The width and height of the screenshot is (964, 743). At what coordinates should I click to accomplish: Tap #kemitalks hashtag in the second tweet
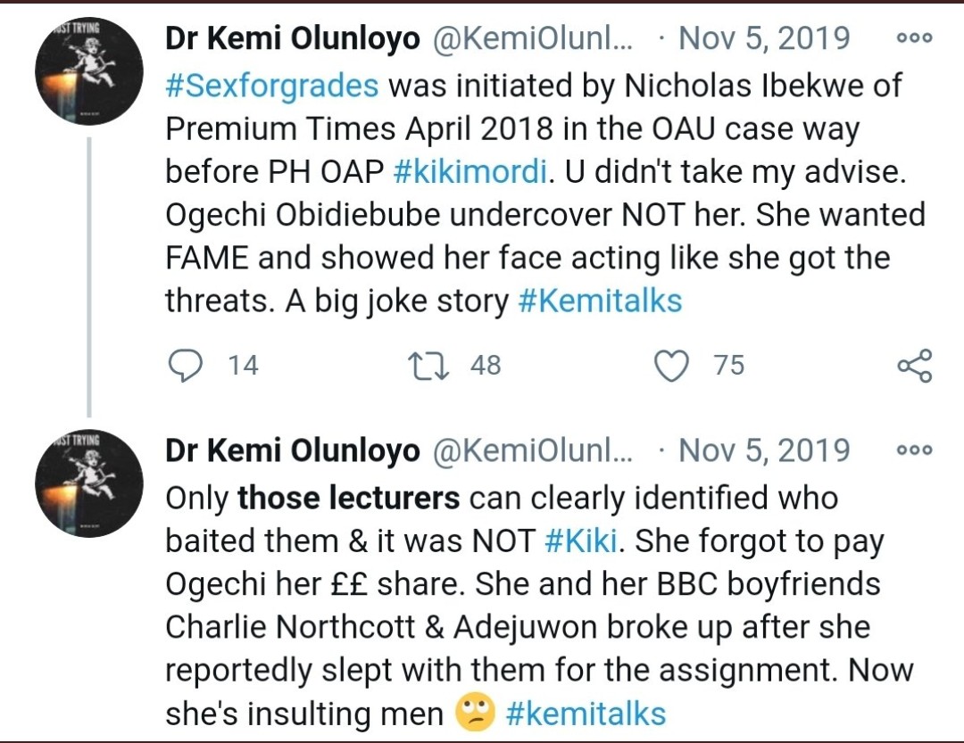[x=586, y=714]
